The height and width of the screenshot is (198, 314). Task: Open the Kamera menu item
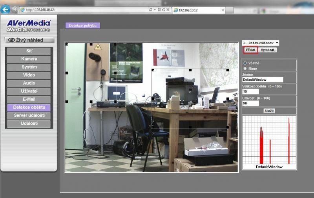29,59
